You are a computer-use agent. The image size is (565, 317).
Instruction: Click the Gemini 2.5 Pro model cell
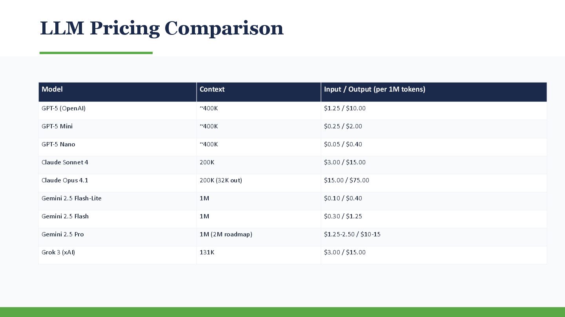point(118,237)
